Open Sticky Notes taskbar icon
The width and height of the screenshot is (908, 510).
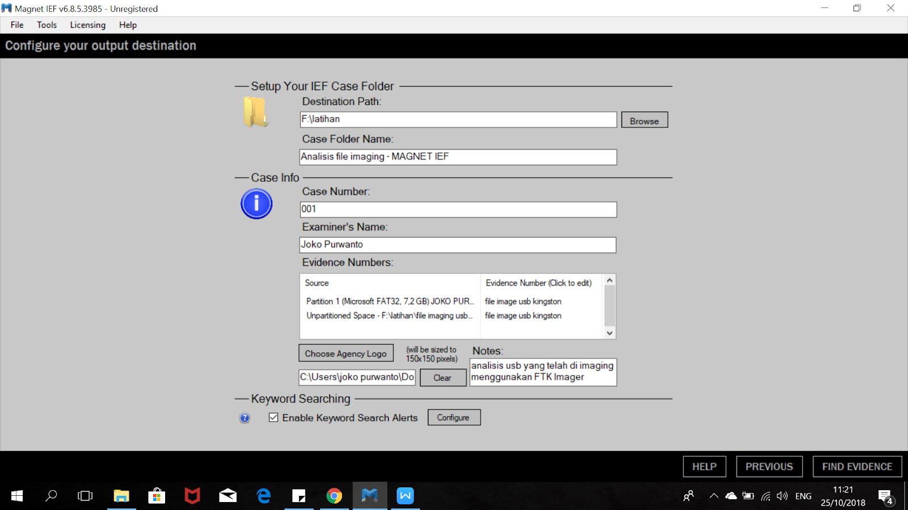(x=299, y=496)
